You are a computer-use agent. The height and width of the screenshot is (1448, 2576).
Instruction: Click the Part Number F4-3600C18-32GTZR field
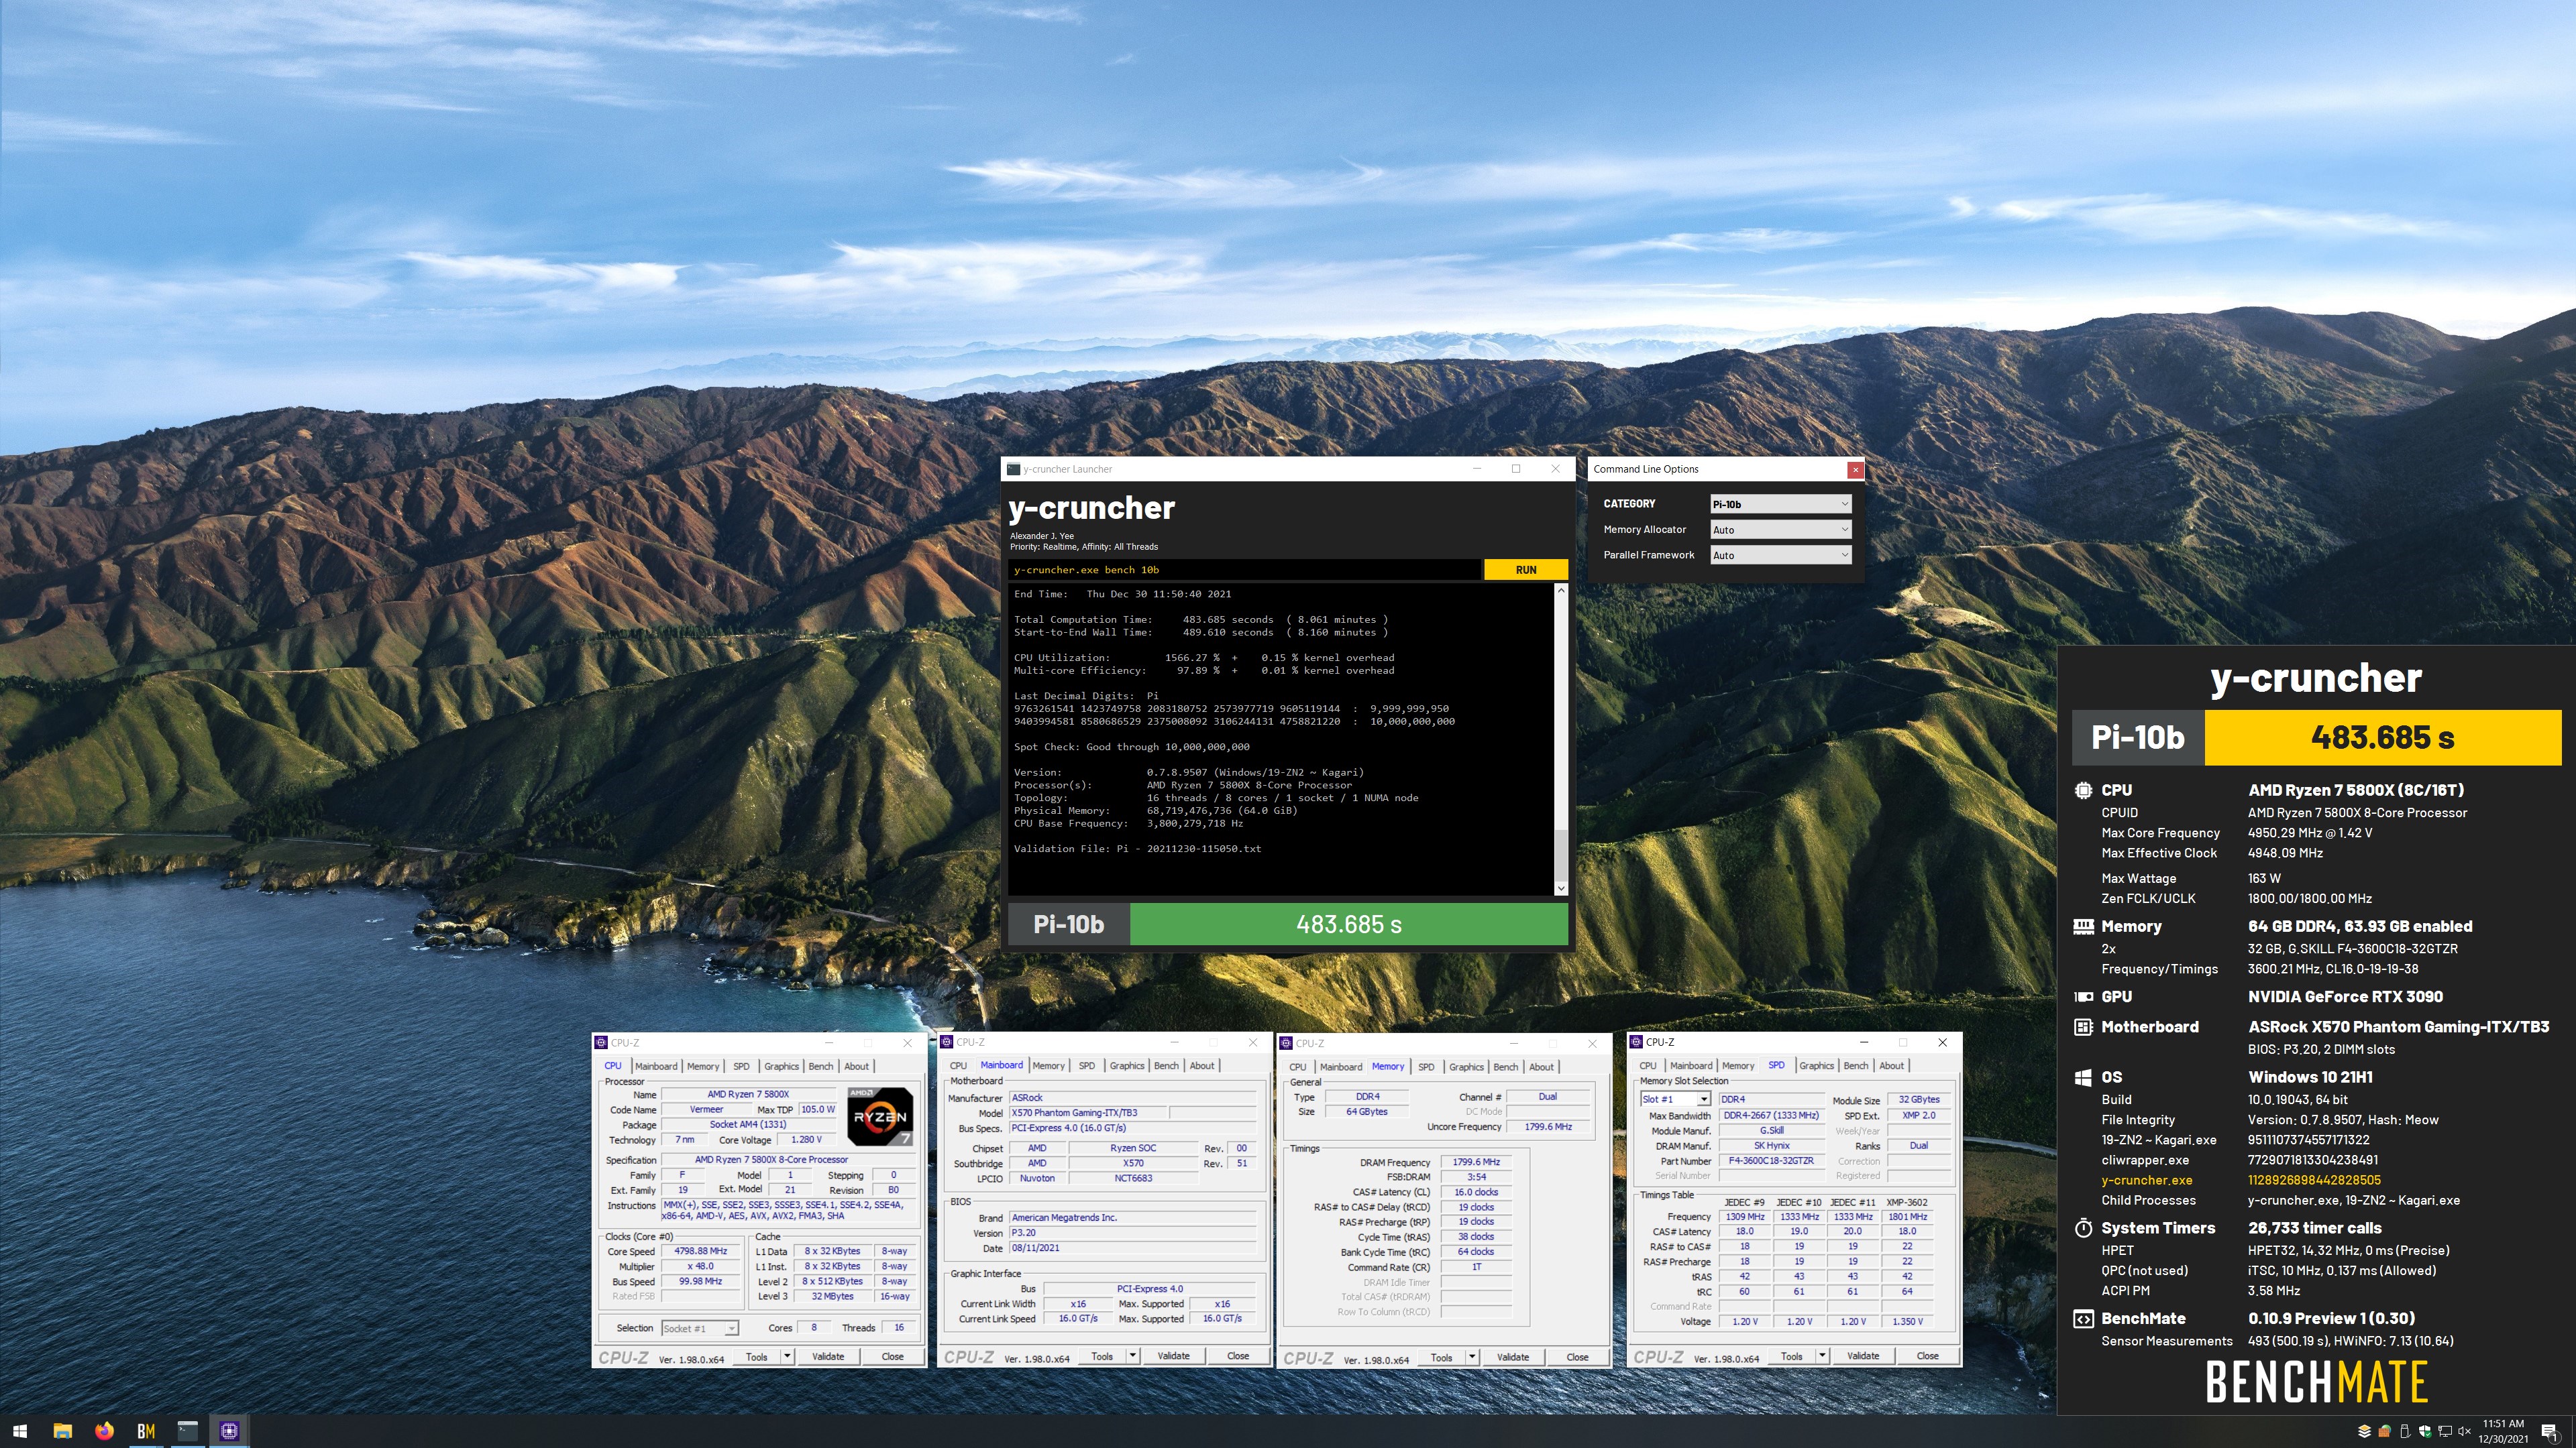pos(1770,1161)
